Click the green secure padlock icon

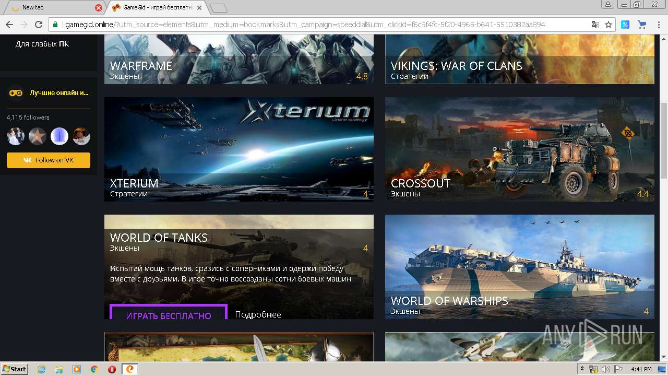(x=55, y=25)
